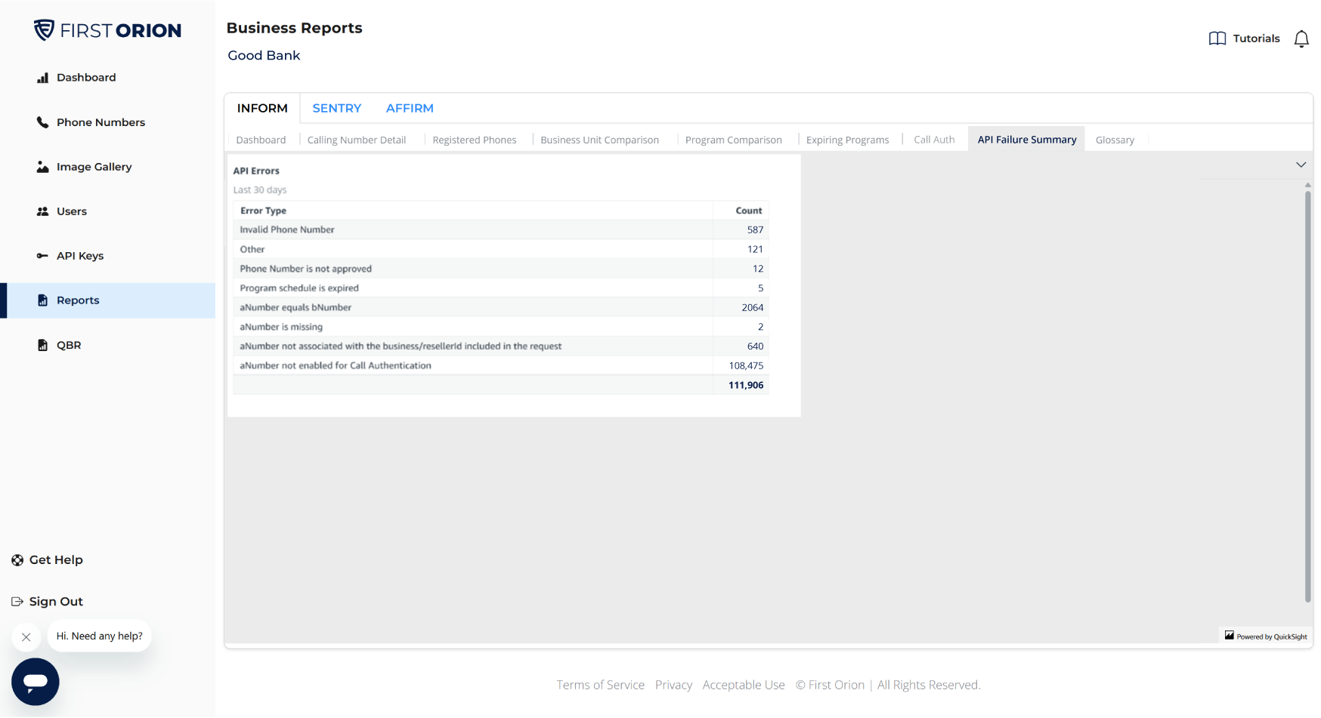Open the chat assistant bubble
Screen dimensions: 1321x718
tap(35, 682)
